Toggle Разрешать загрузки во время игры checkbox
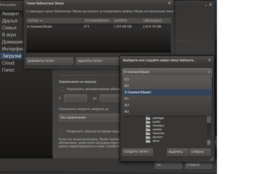 coord(62,131)
